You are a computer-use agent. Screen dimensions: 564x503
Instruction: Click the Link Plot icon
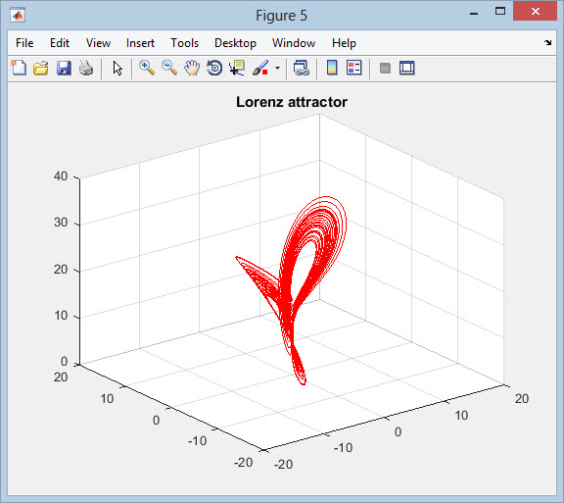[301, 68]
